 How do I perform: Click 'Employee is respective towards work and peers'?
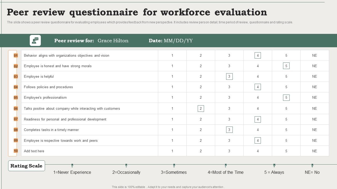(61, 140)
